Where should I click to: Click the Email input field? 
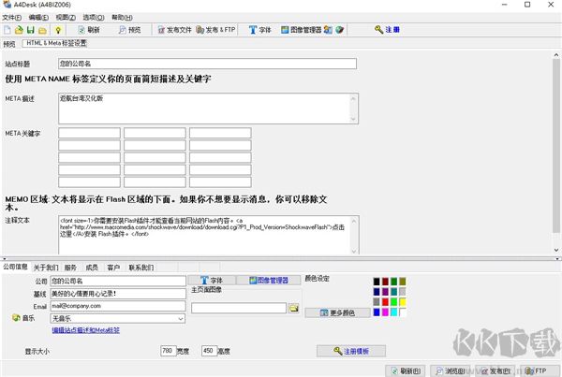[x=118, y=306]
